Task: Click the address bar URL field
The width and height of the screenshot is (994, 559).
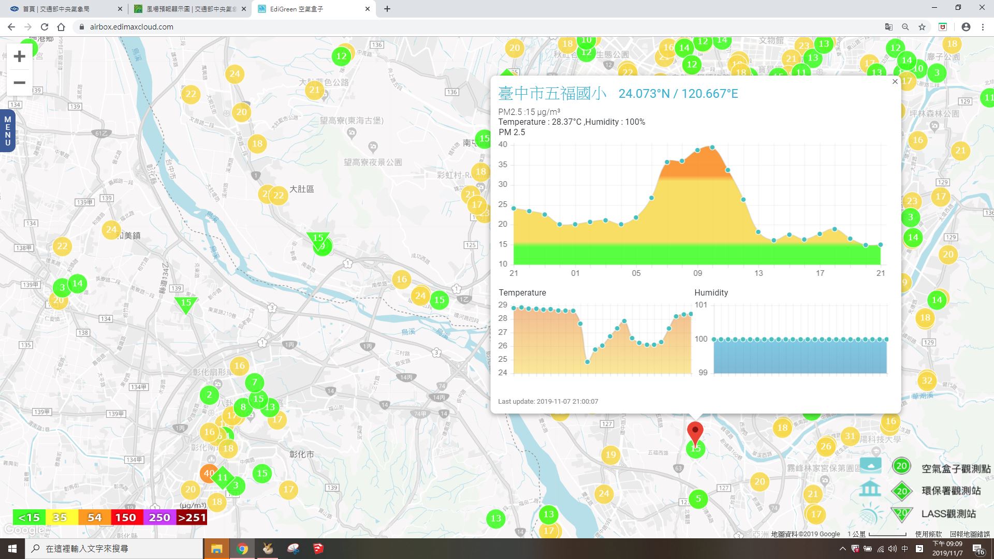Action: (x=476, y=27)
